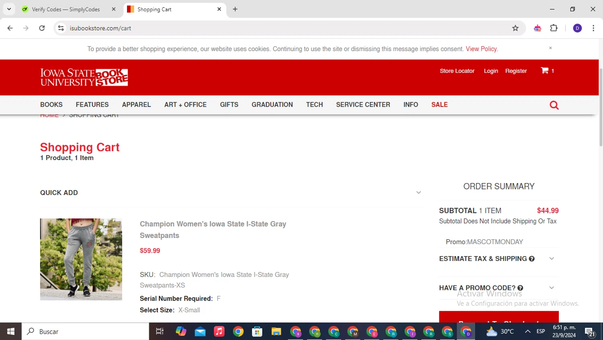Viewport: 603px width, 340px height.
Task: Open Microsoft Store from the taskbar
Action: (257, 331)
